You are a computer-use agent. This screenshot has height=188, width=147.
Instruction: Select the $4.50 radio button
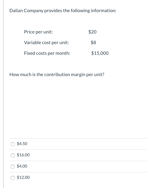pos(13,144)
